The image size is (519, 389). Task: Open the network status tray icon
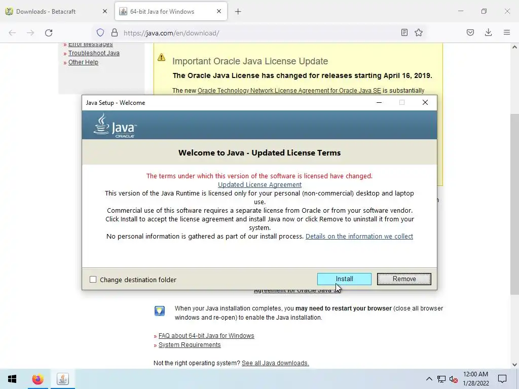tap(441, 379)
